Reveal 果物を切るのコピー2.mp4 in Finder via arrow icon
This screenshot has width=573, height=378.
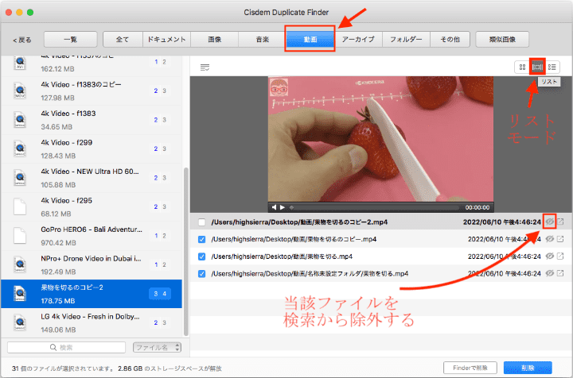(x=560, y=222)
